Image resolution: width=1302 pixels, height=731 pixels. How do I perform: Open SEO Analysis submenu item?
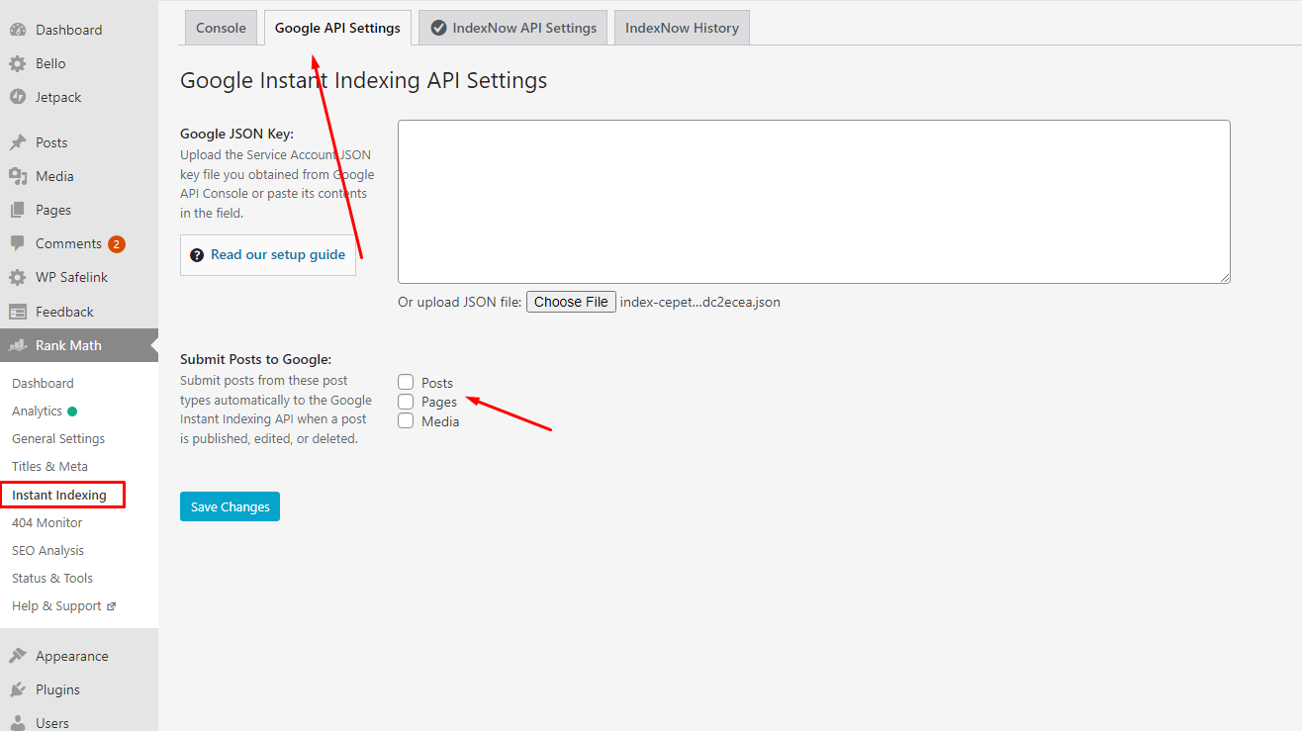tap(47, 550)
